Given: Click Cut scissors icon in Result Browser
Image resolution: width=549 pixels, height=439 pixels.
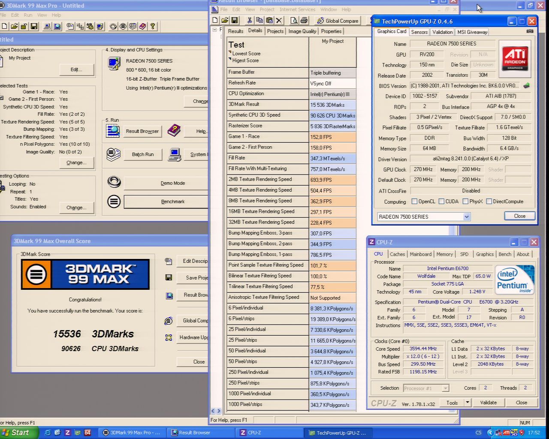Looking at the screenshot, I should pos(250,20).
